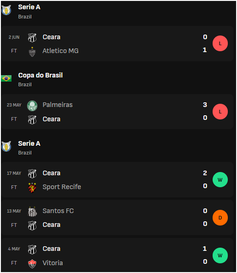Click the Sport Recife club crest
This screenshot has width=237, height=273.
coord(32,188)
